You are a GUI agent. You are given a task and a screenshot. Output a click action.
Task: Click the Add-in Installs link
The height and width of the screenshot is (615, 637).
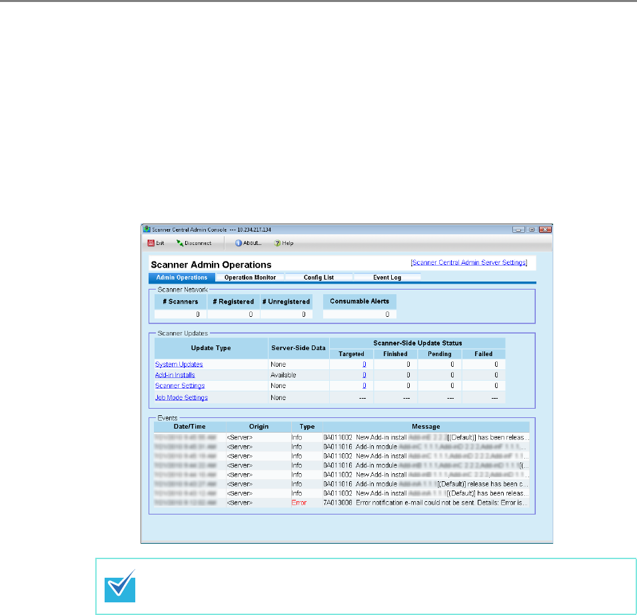pos(175,375)
